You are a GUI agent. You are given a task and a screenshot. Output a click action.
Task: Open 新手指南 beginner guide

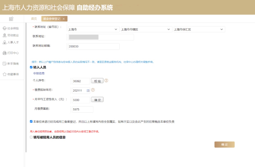click(11, 64)
